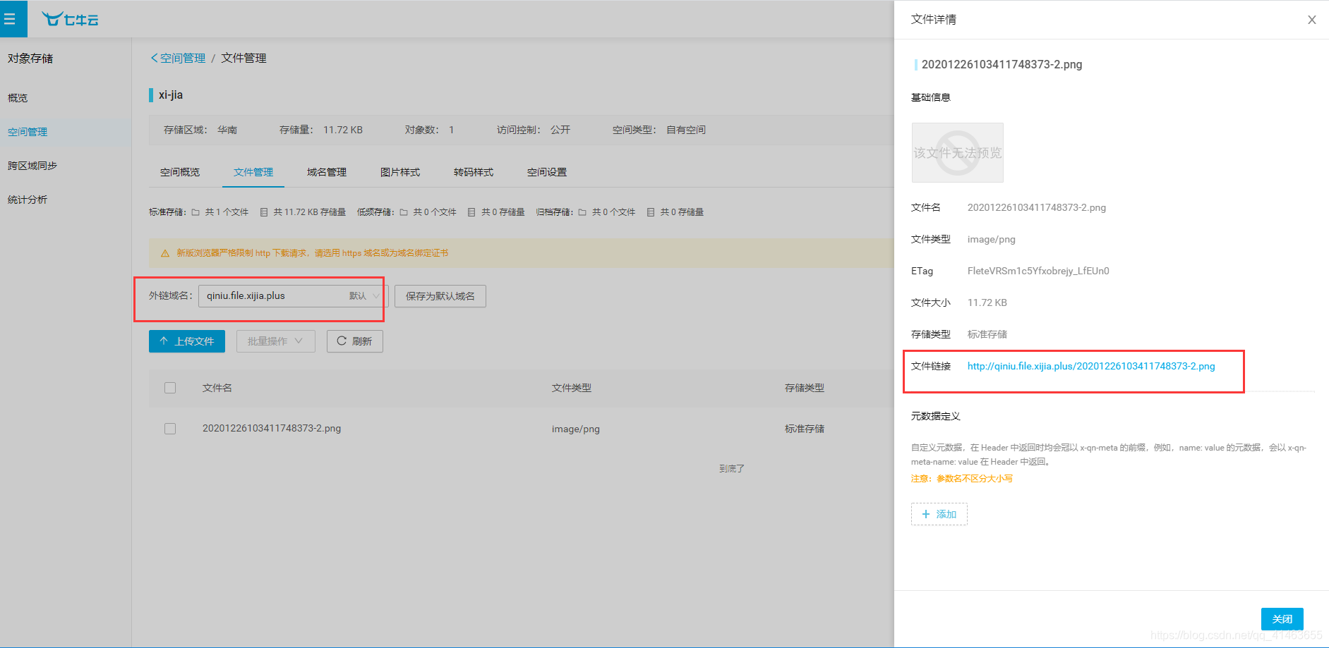
Task: Click the 上传文件 button
Action: point(187,341)
